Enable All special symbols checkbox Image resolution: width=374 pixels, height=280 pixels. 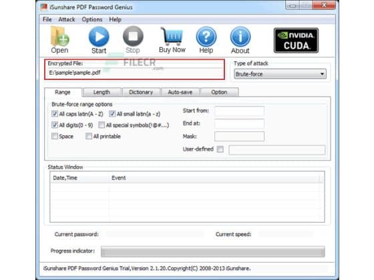(x=102, y=125)
